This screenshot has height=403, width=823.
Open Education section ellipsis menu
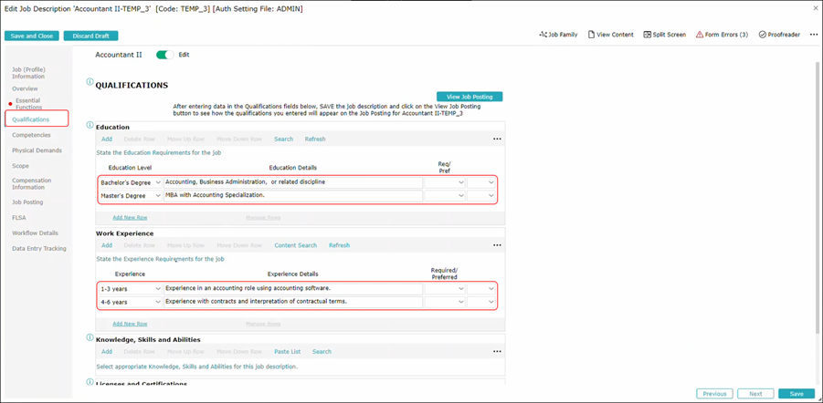[x=497, y=139]
